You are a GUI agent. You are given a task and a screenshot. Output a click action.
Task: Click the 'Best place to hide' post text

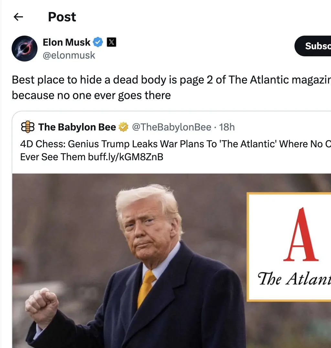click(171, 87)
